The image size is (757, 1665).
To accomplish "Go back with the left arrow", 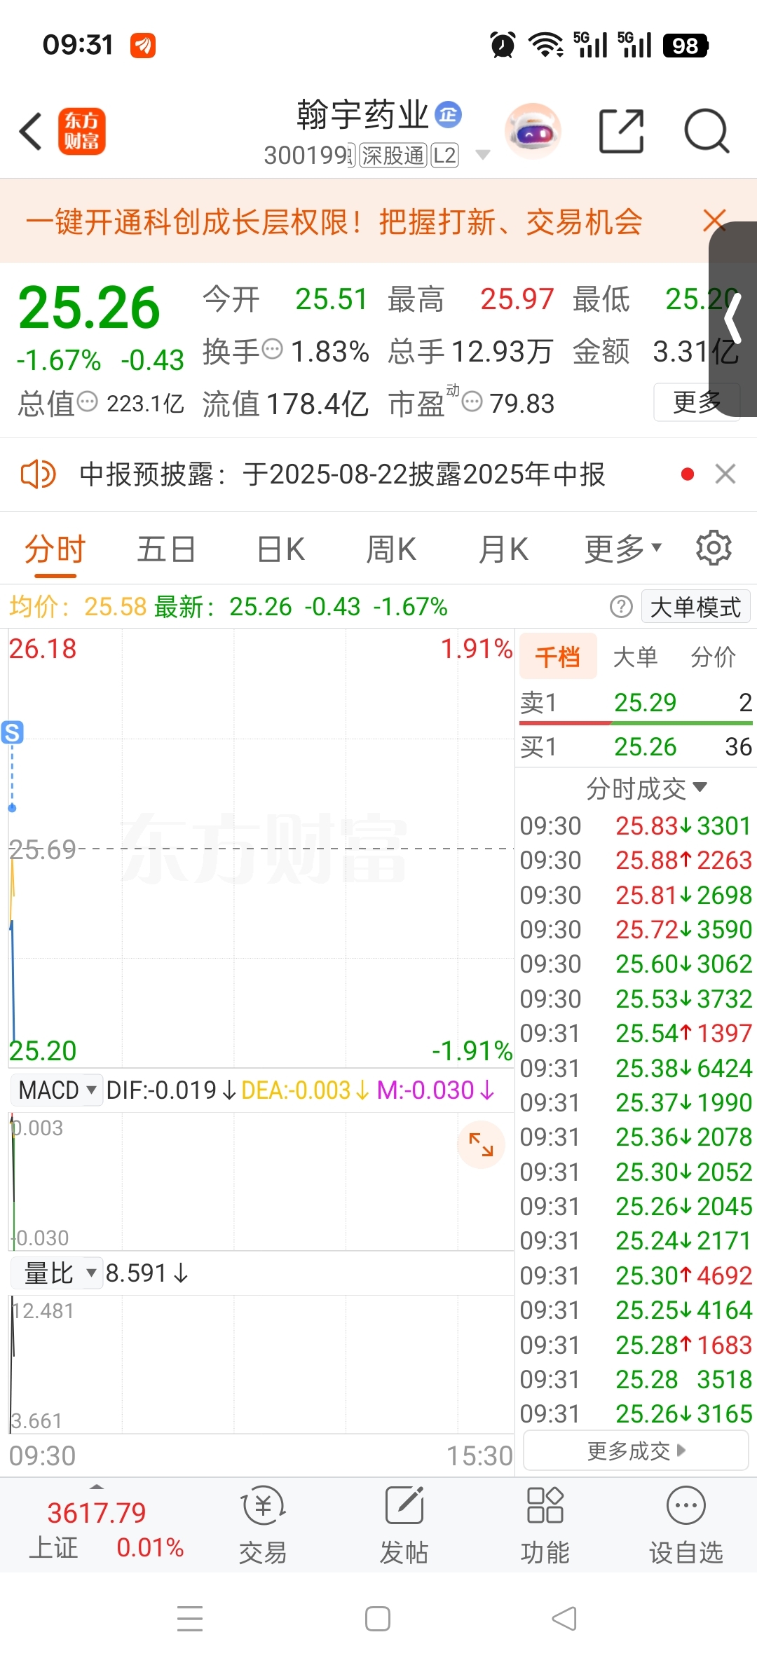I will [31, 131].
